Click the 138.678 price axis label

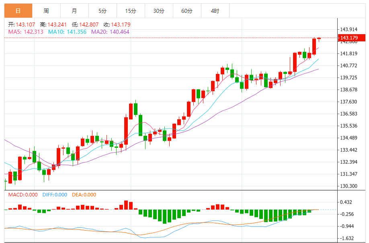348,90
